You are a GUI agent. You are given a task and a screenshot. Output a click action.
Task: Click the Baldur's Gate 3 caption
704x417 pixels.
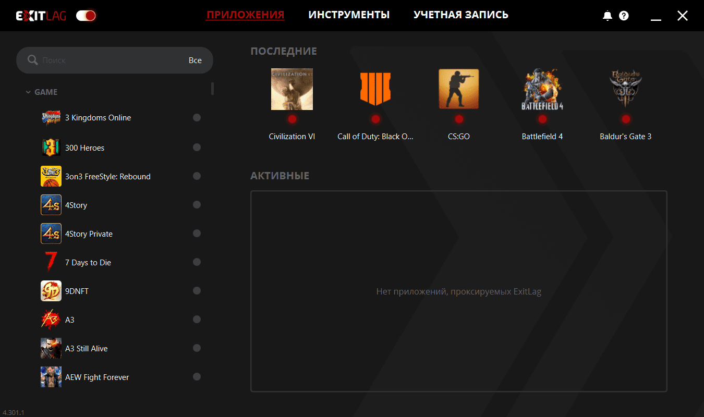tap(626, 137)
